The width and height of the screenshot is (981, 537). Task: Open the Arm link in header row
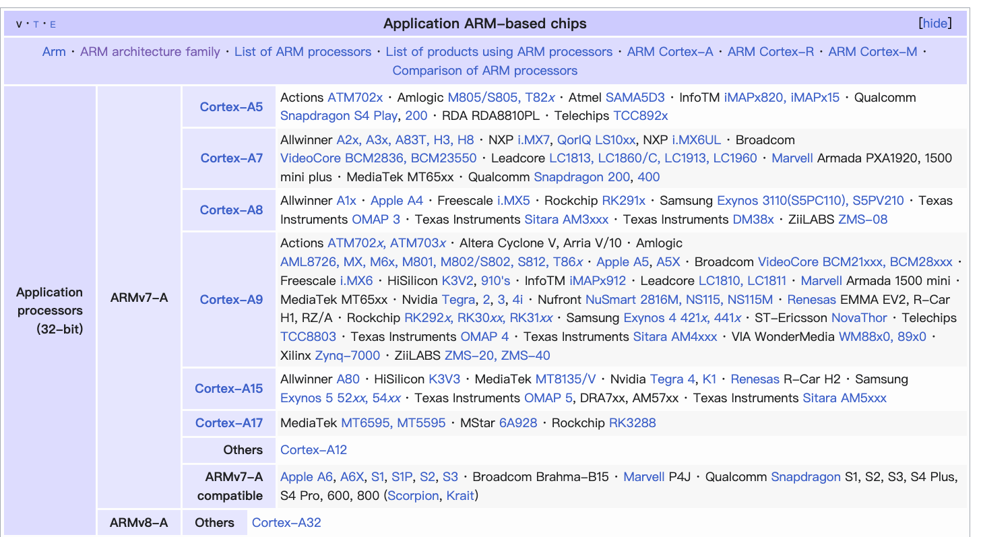pos(54,52)
